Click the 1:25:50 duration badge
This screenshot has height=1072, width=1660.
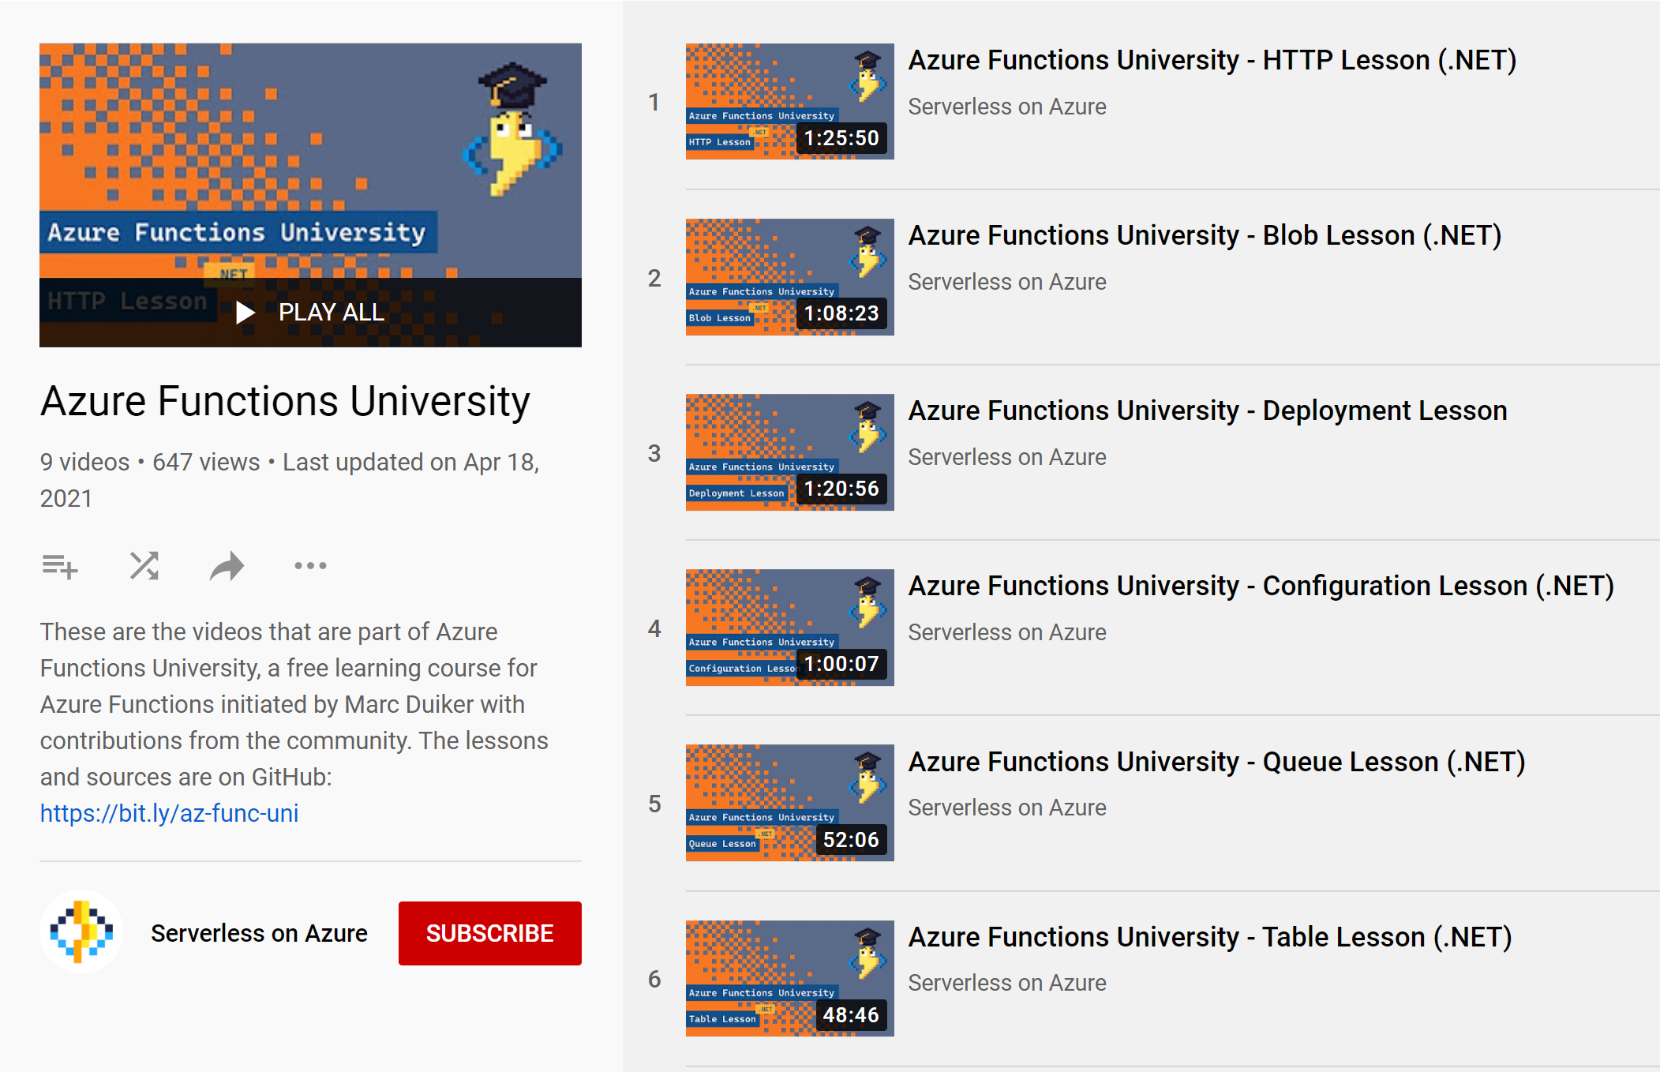(x=841, y=138)
